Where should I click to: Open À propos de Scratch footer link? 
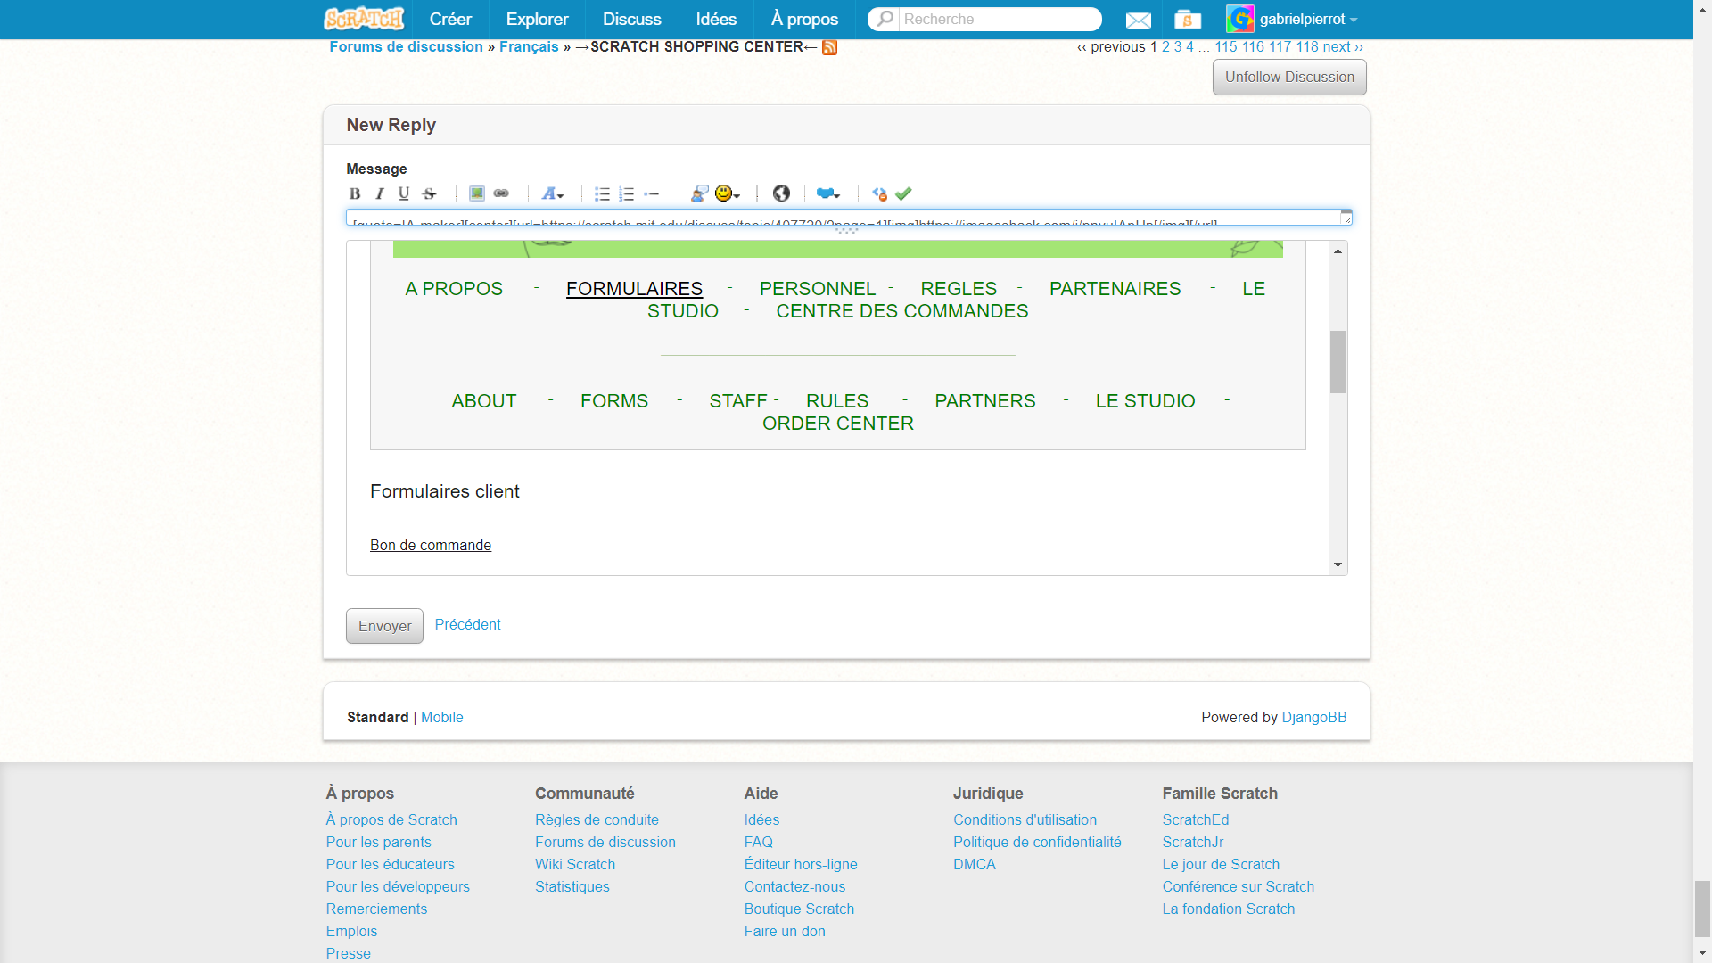pos(391,819)
